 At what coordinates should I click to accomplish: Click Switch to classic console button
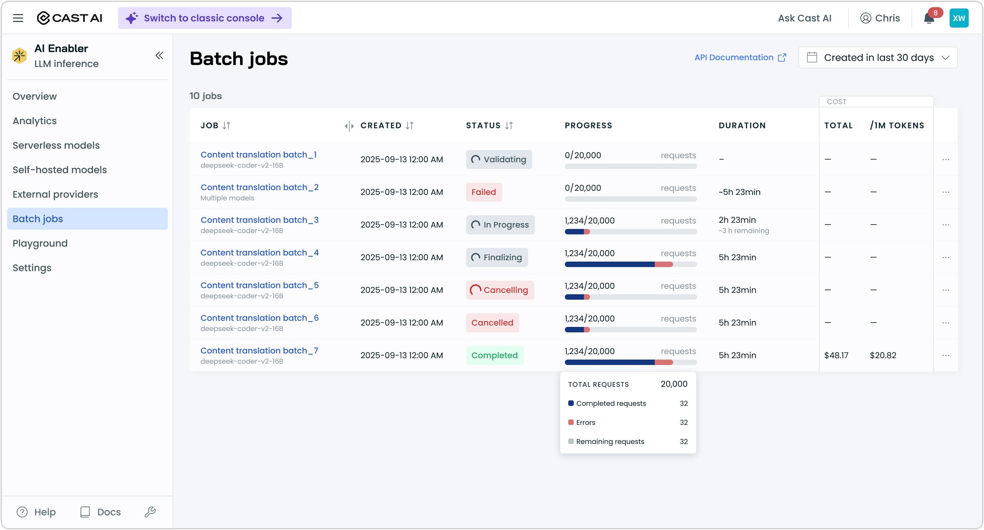point(205,18)
